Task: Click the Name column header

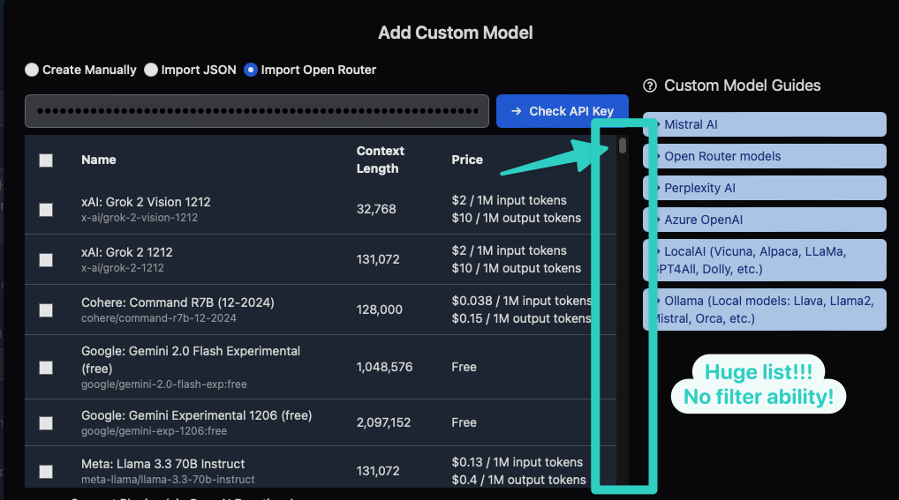Action: [99, 160]
